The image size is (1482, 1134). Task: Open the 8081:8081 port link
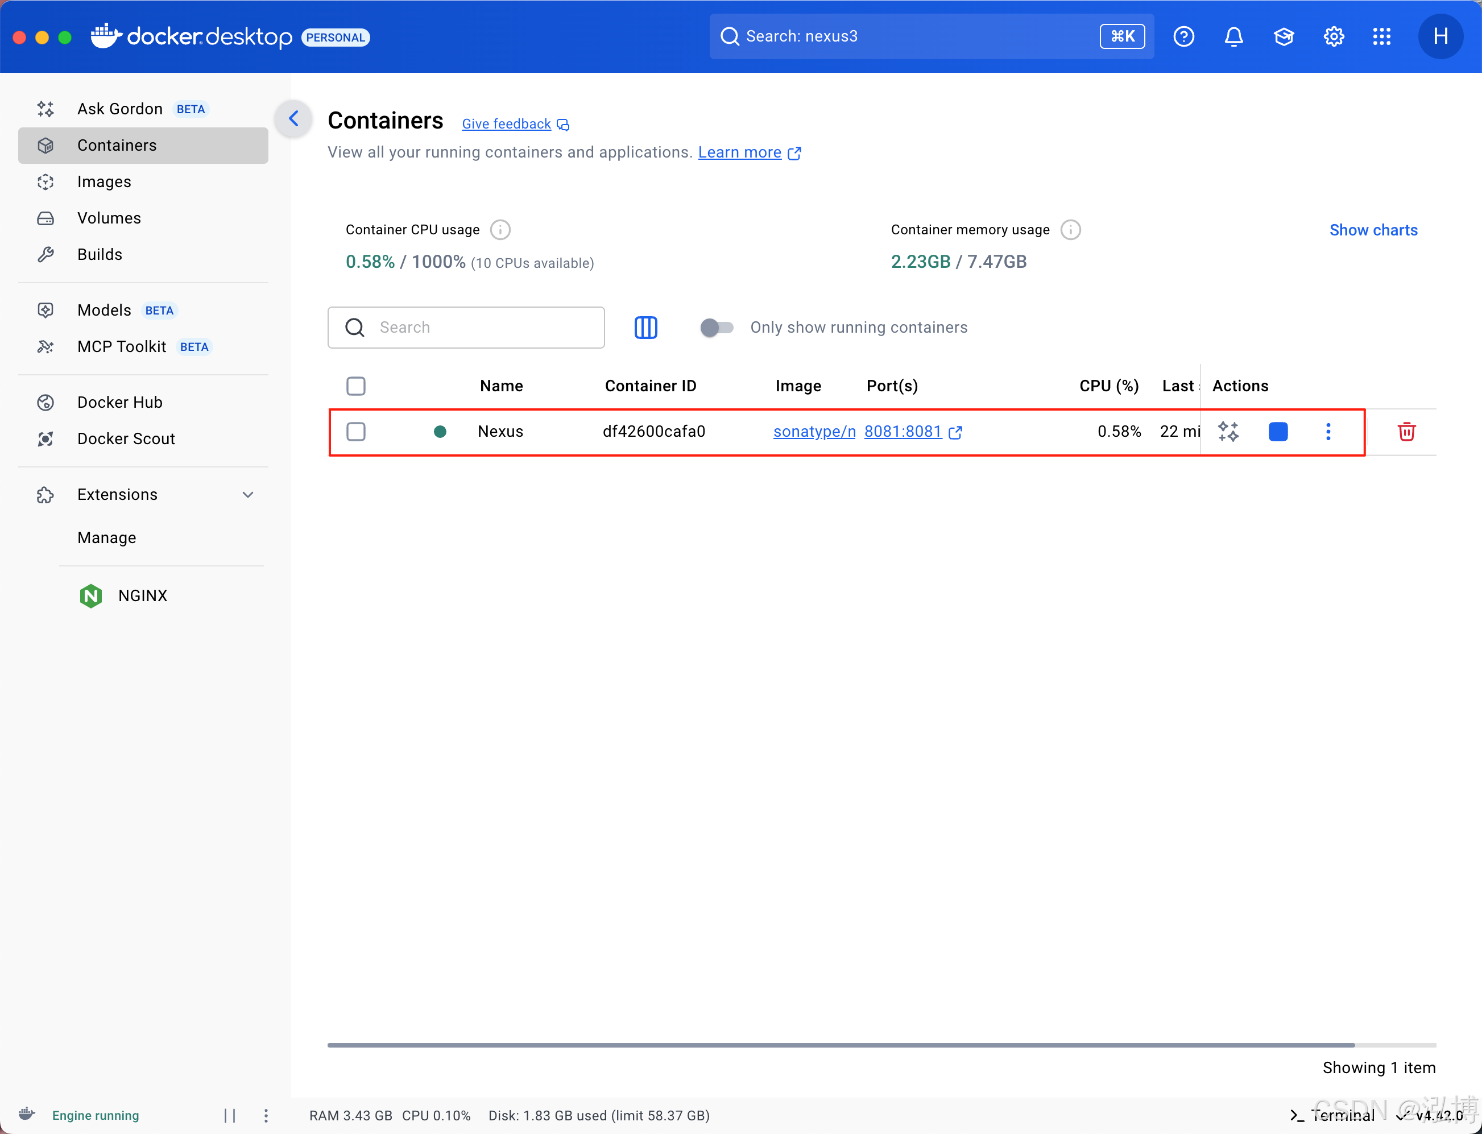tap(903, 432)
